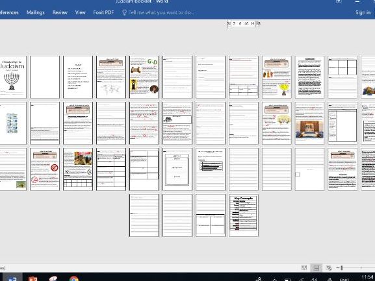This screenshot has width=375, height=281.
Task: Click the taskbar clock showing 11:54
Action: [368, 277]
